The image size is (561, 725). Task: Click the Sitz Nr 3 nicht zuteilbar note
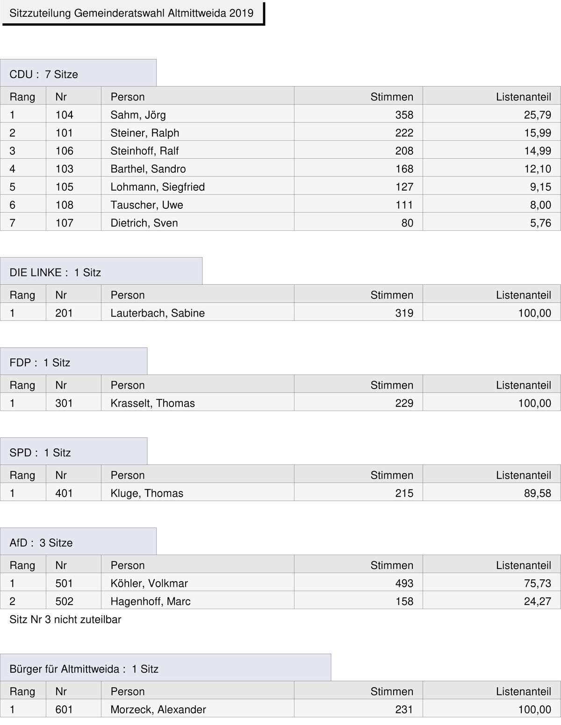[65, 619]
